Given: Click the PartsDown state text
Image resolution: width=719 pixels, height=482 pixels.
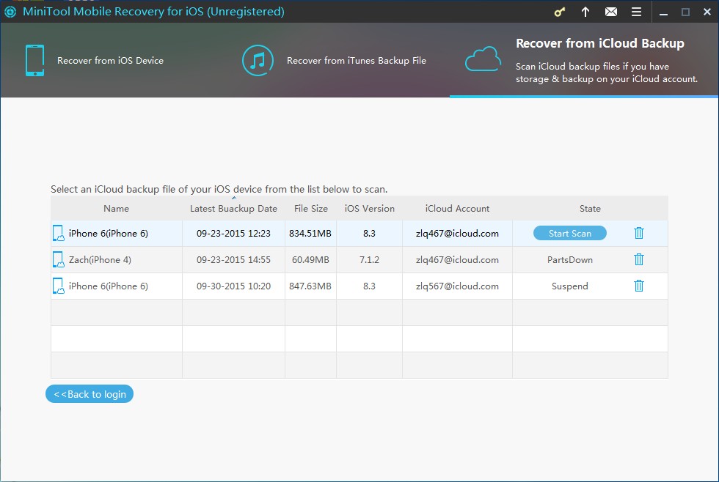Looking at the screenshot, I should pos(570,259).
